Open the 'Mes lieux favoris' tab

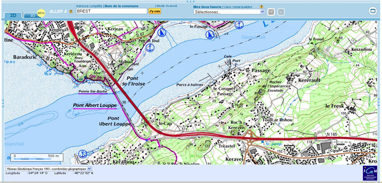tap(207, 7)
